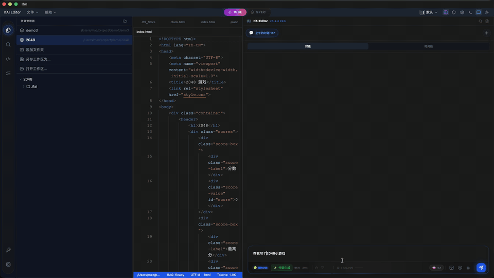Click the hash # icon in chat input
494x278 pixels.
(468, 268)
